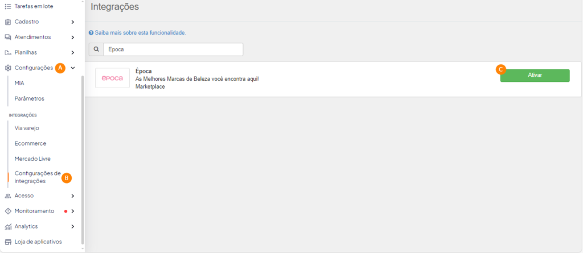Click the Época logo thumbnail
This screenshot has width=583, height=253.
[112, 78]
